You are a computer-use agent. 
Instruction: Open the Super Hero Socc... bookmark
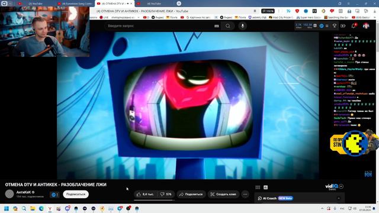pyautogui.click(x=309, y=17)
